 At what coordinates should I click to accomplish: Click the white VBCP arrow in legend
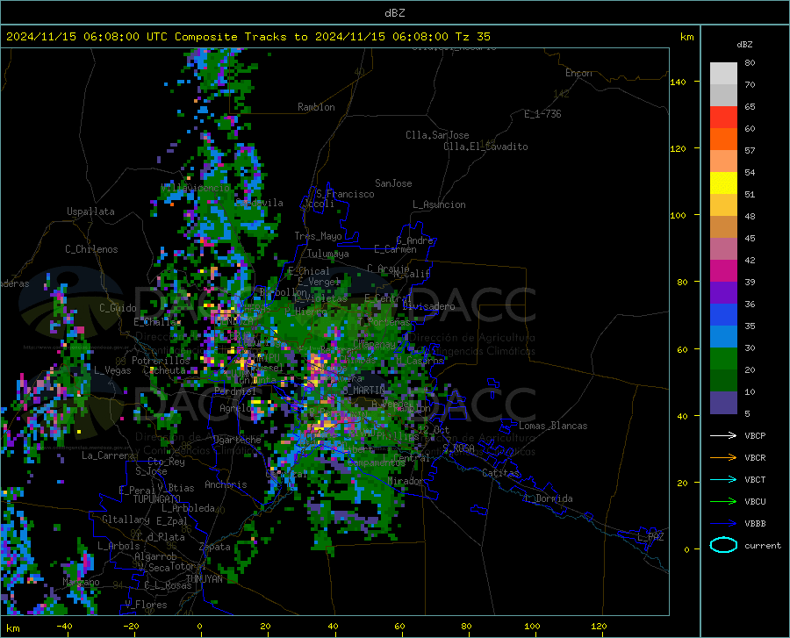click(x=723, y=435)
